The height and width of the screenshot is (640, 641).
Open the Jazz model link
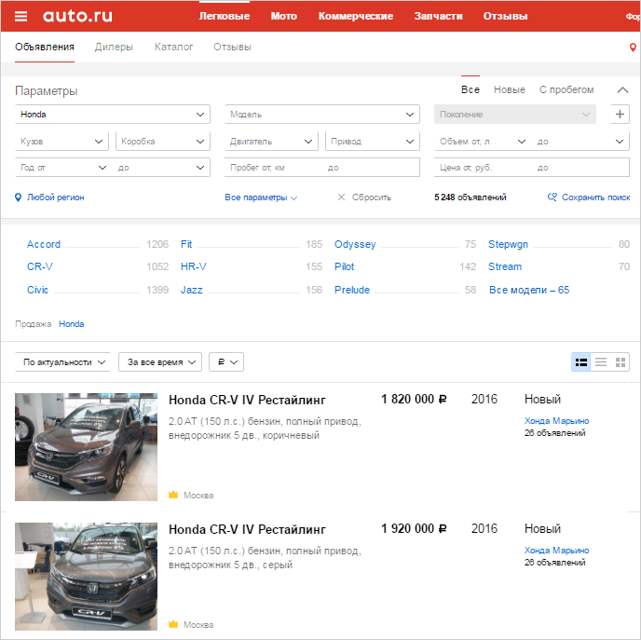pos(192,290)
